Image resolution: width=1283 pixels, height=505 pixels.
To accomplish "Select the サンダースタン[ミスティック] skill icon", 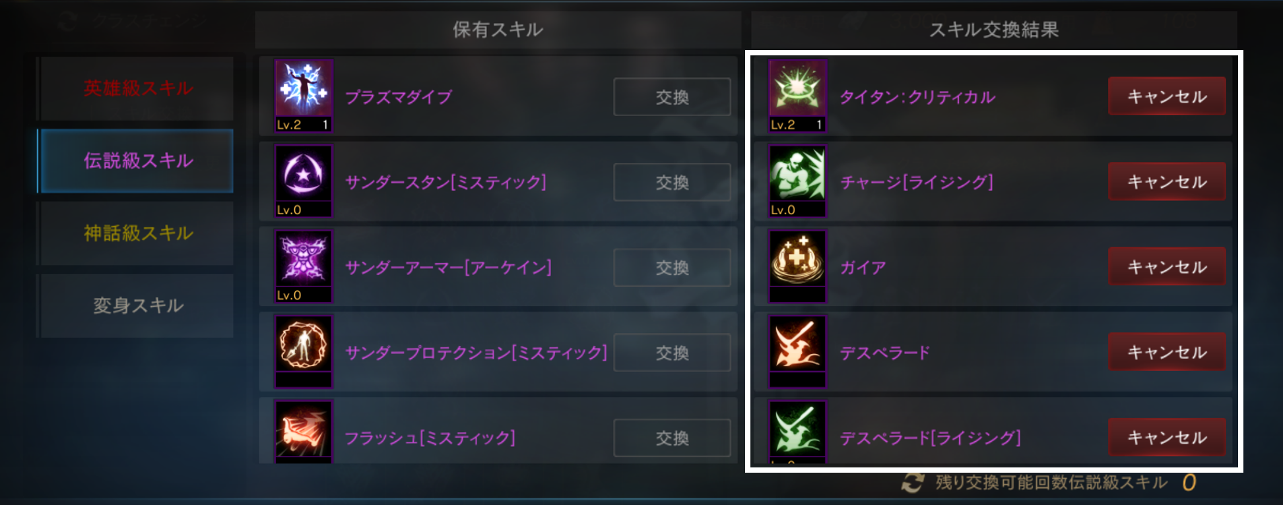I will coord(304,181).
